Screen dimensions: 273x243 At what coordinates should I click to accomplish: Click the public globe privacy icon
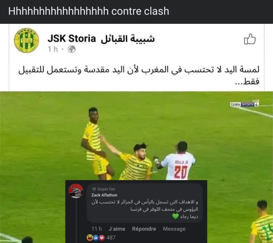tap(72, 49)
